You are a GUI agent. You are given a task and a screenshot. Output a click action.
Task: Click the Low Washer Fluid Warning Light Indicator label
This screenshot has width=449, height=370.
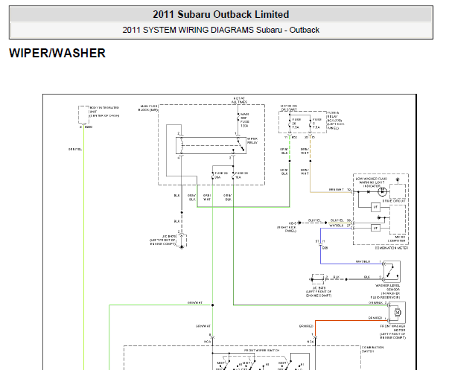(x=372, y=182)
